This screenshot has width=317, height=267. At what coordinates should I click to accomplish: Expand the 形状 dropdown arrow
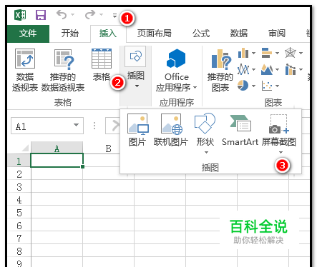[206, 152]
